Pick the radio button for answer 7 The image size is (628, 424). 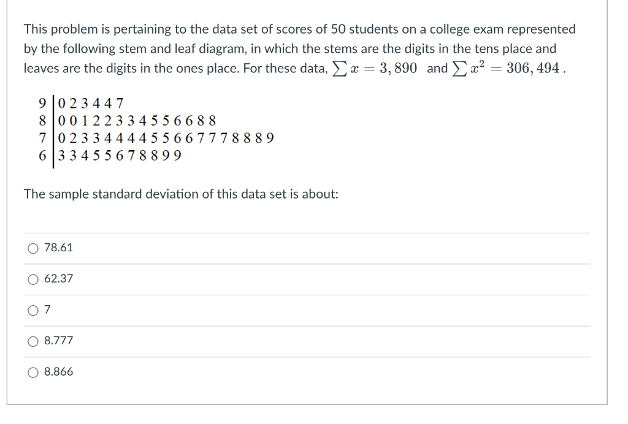33,311
